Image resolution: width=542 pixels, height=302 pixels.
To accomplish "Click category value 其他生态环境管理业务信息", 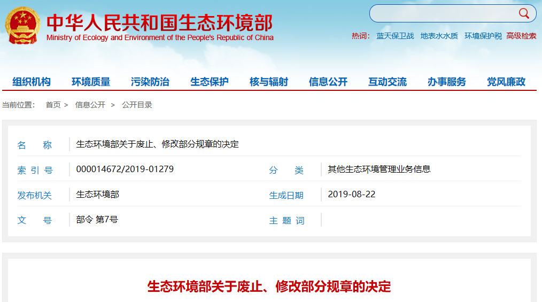I will click(379, 169).
